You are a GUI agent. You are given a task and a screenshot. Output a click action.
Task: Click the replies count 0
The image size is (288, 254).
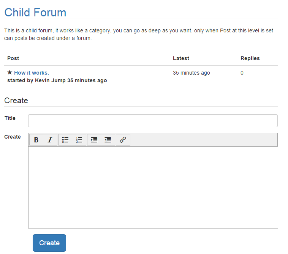coord(242,73)
